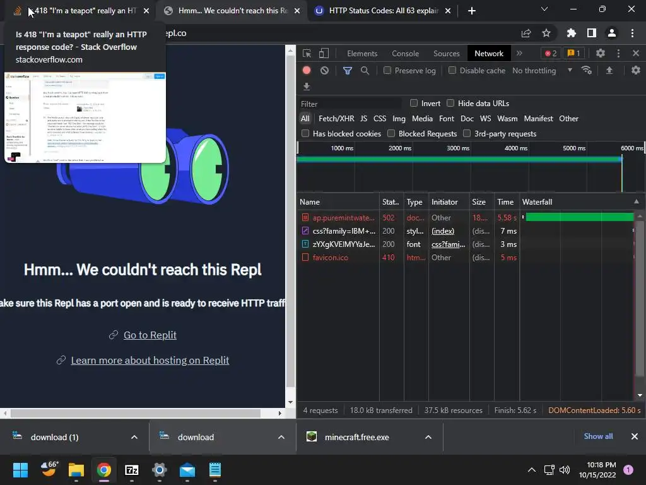Image resolution: width=646 pixels, height=485 pixels.
Task: Open network conditions wifi icon
Action: [587, 70]
